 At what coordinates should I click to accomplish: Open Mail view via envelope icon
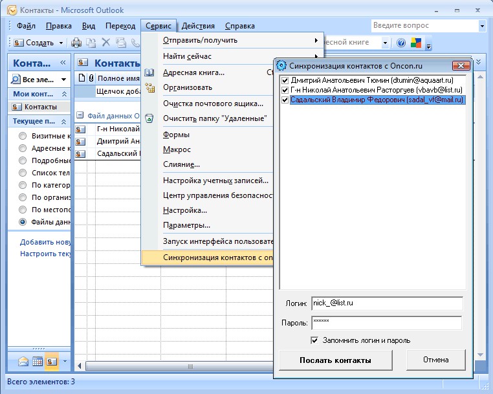pyautogui.click(x=23, y=362)
